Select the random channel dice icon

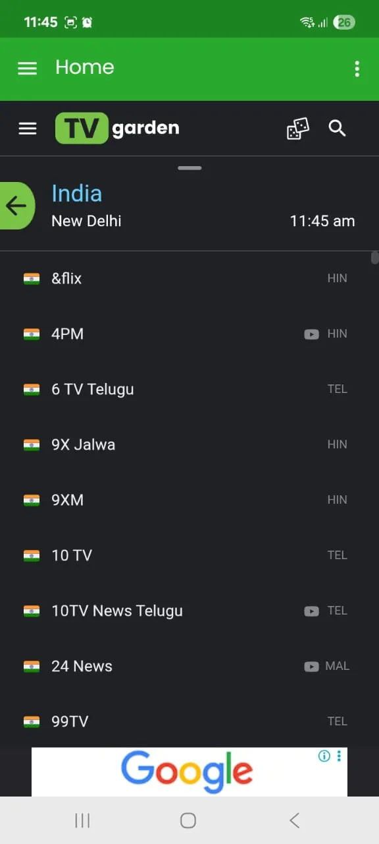297,129
